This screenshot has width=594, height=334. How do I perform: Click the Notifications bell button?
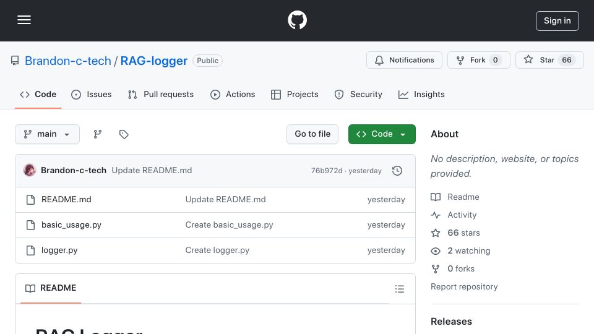click(404, 60)
